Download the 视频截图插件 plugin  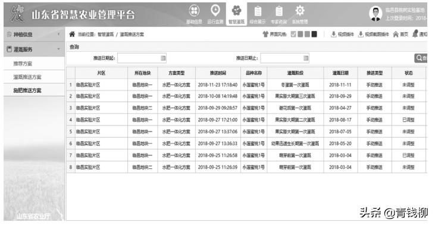tap(374, 35)
